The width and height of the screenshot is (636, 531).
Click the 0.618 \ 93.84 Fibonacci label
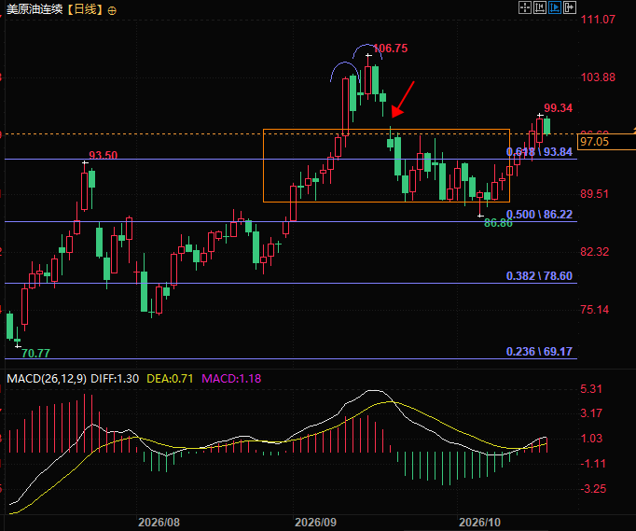539,152
